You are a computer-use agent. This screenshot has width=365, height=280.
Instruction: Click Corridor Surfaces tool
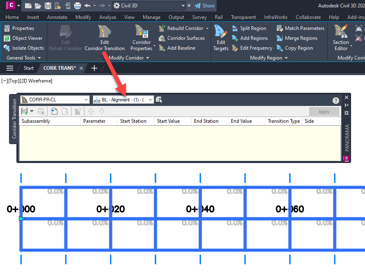coord(182,38)
